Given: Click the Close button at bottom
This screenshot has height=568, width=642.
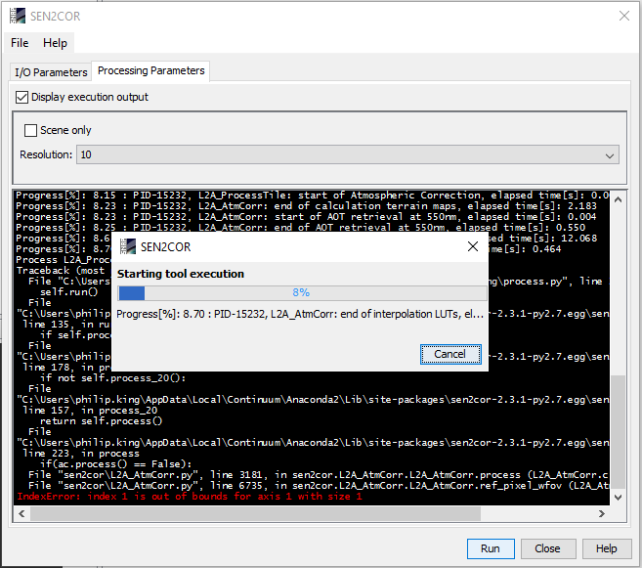Looking at the screenshot, I should point(548,548).
